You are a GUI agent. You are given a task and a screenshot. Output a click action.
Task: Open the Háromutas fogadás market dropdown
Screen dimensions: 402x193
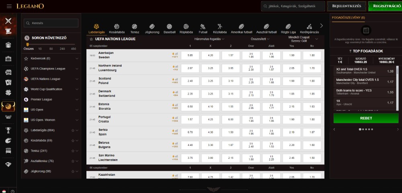[209, 39]
